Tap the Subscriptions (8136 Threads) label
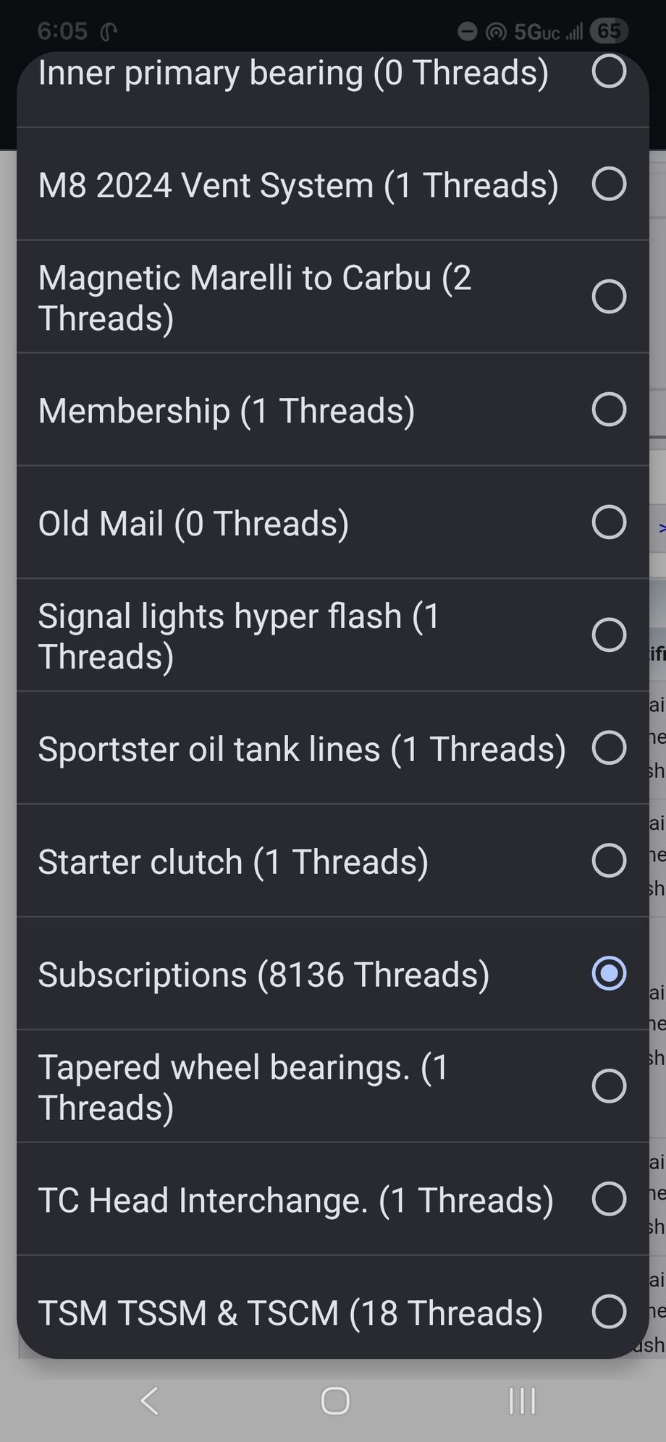The image size is (666, 1442). click(264, 975)
